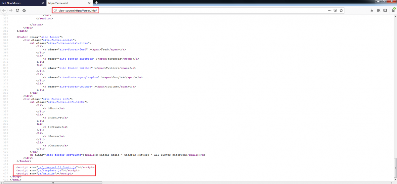Close the Best New Movies tab

tap(42, 3)
